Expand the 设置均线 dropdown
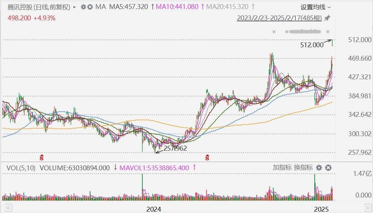Image resolution: width=373 pixels, height=213 pixels. (x=316, y=7)
